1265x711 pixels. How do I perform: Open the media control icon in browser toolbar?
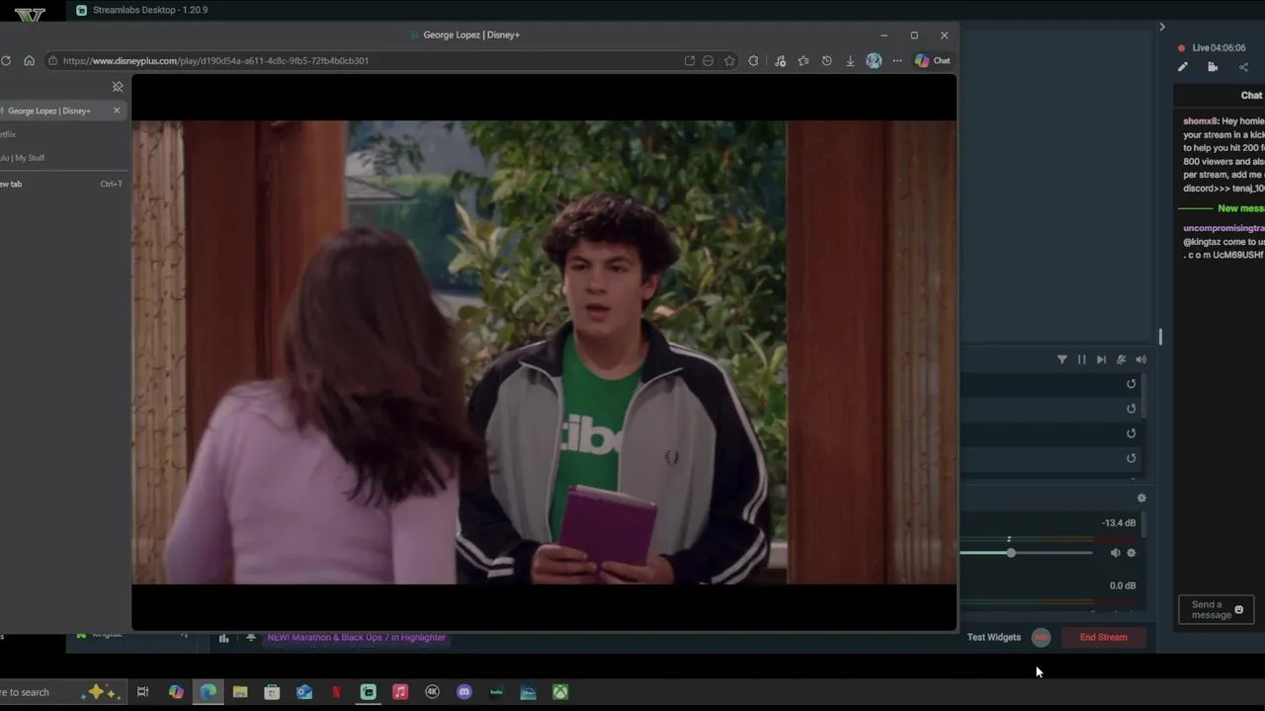coord(780,60)
